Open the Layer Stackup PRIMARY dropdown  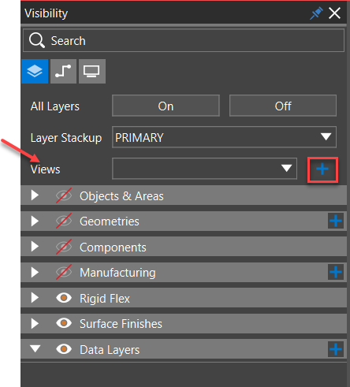(x=224, y=137)
